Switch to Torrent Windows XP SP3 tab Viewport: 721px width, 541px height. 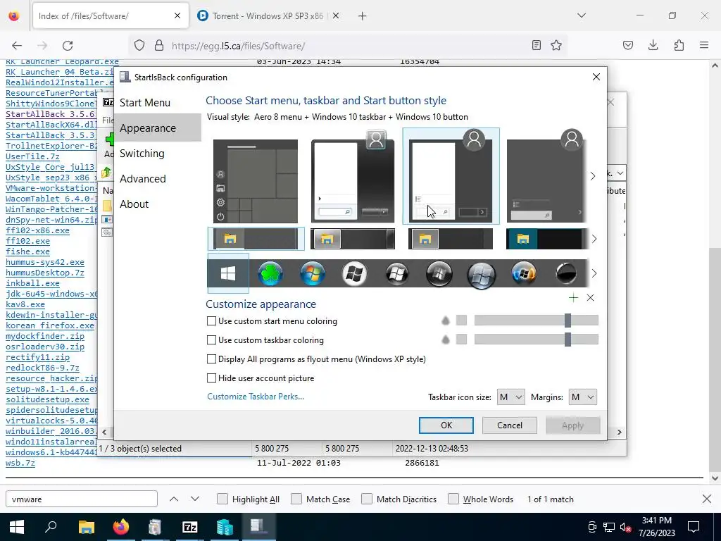[268, 16]
